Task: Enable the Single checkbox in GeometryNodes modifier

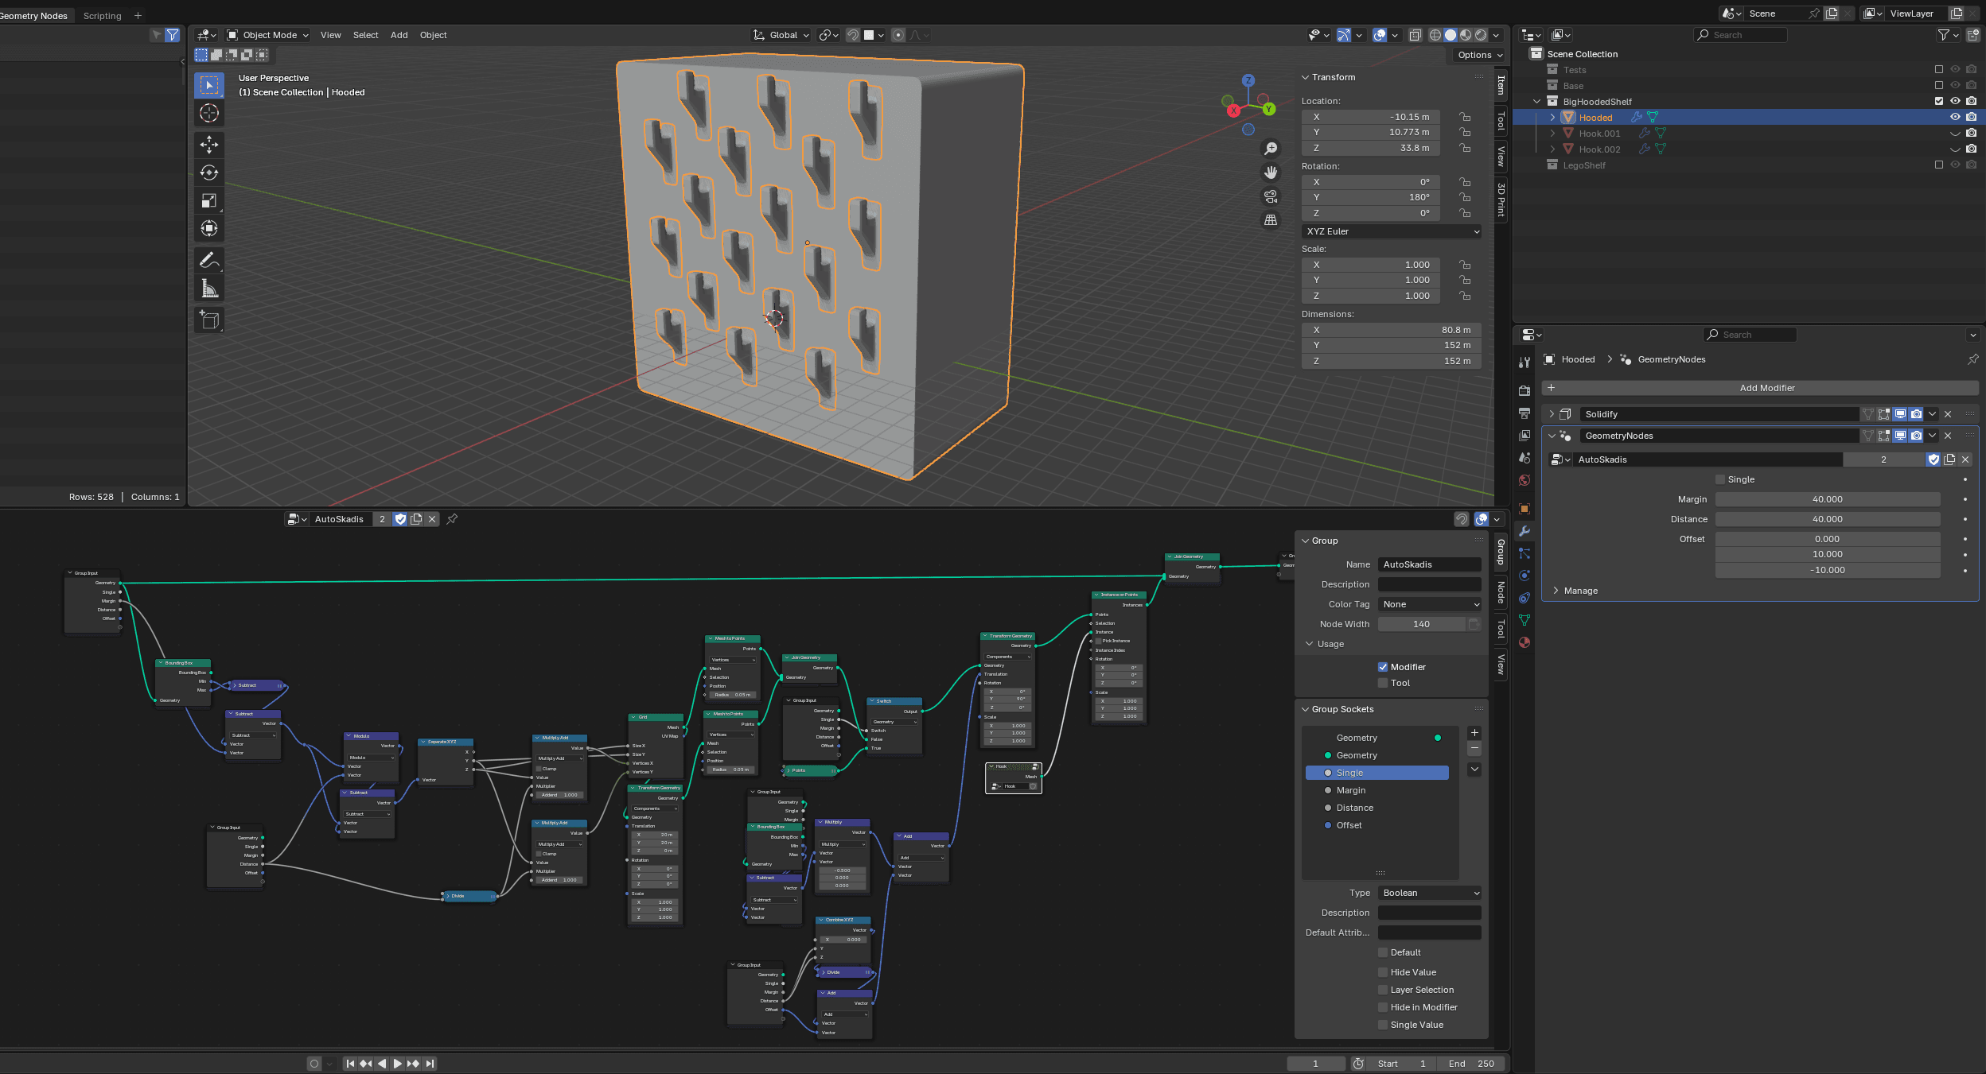Action: pos(1720,479)
